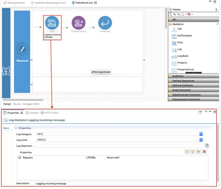Viewport: 221px width, 189px height.
Task: Select the Log mediator node on canvas
Action: tap(52, 23)
